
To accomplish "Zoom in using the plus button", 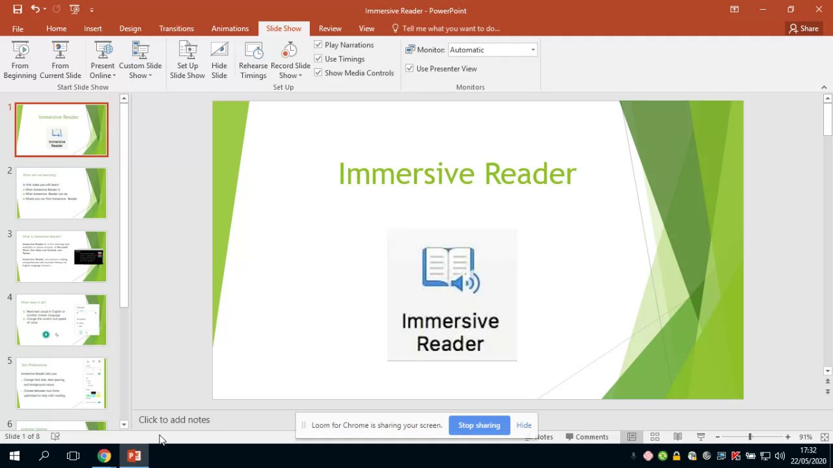I will point(787,437).
